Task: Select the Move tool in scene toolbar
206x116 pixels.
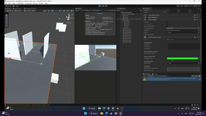Action: [6, 17]
